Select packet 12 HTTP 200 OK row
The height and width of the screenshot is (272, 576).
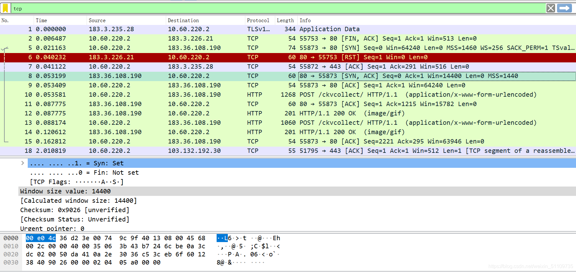(x=288, y=113)
